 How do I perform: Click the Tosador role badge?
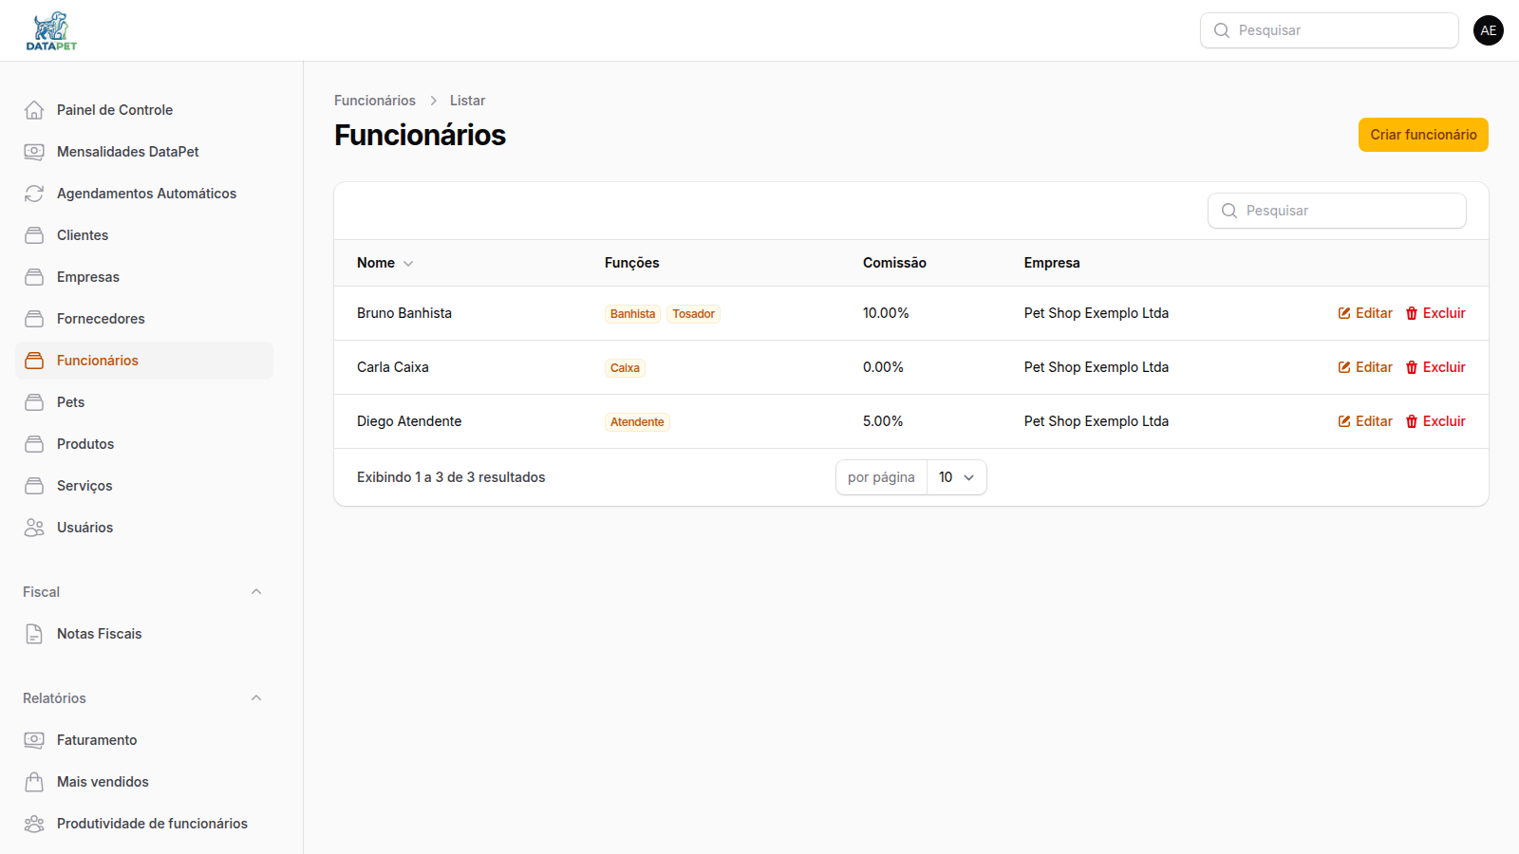click(x=694, y=314)
